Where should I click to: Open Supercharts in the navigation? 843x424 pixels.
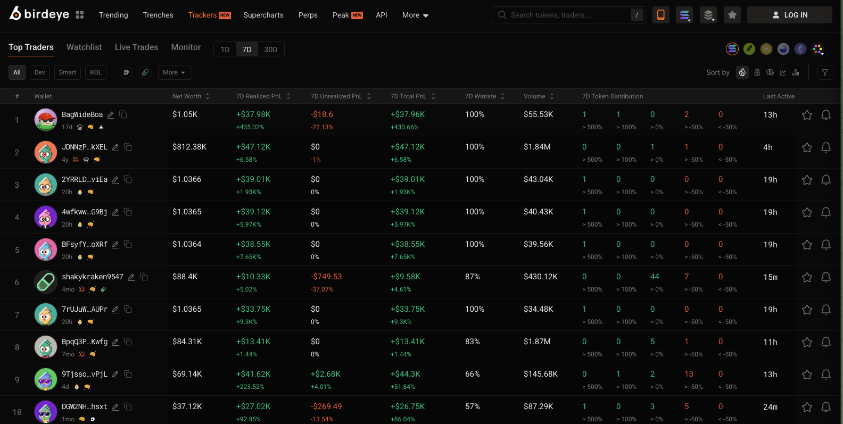coord(263,15)
